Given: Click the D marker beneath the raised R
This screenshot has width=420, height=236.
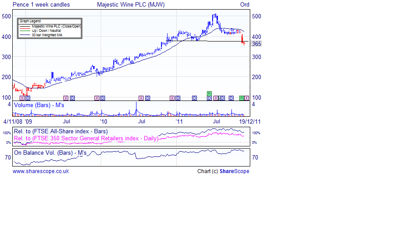Looking at the screenshot, I should coord(209,98).
